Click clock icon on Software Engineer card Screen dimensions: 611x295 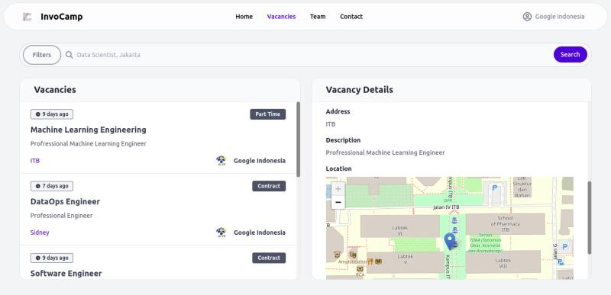pos(37,258)
